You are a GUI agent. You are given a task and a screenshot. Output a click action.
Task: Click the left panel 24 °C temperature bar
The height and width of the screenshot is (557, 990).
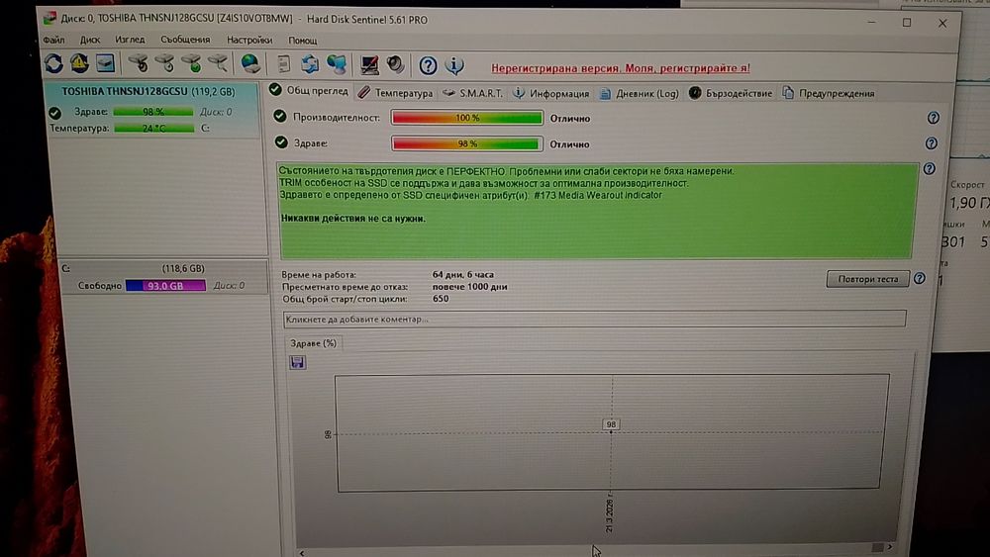pos(154,128)
